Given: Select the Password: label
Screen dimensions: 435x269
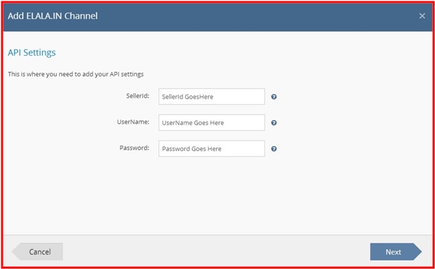Looking at the screenshot, I should coord(134,148).
